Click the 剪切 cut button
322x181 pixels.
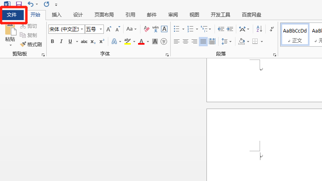pos(28,26)
